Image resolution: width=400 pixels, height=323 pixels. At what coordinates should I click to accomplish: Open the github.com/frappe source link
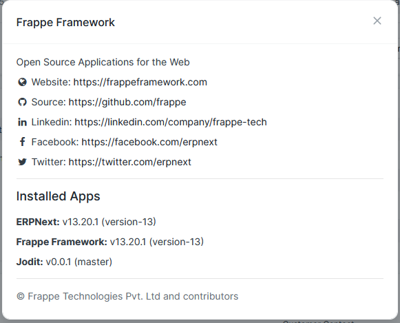[x=127, y=102]
